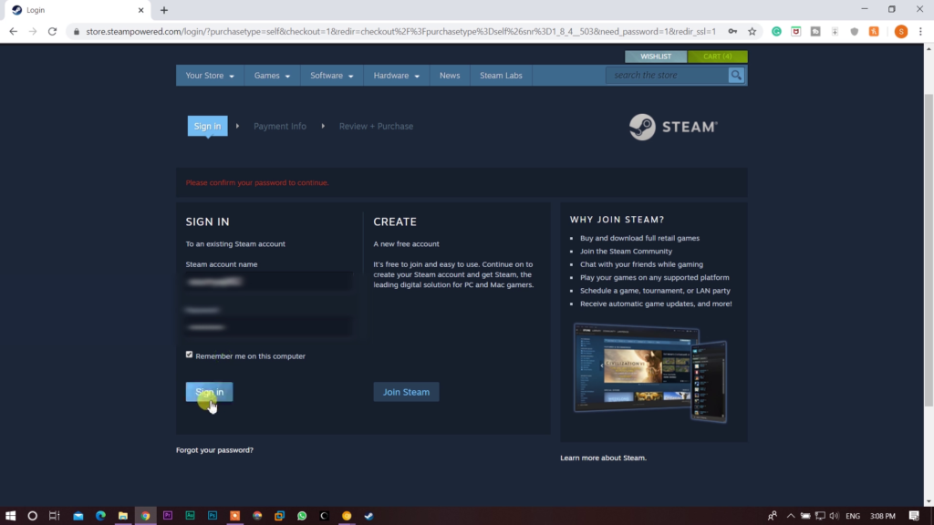Click the Steam client screenshot image
Screen dimensions: 934x525
click(649, 373)
